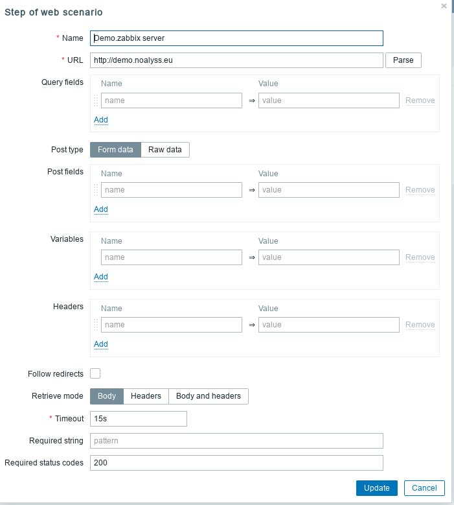Add a new Variables row

click(x=101, y=277)
